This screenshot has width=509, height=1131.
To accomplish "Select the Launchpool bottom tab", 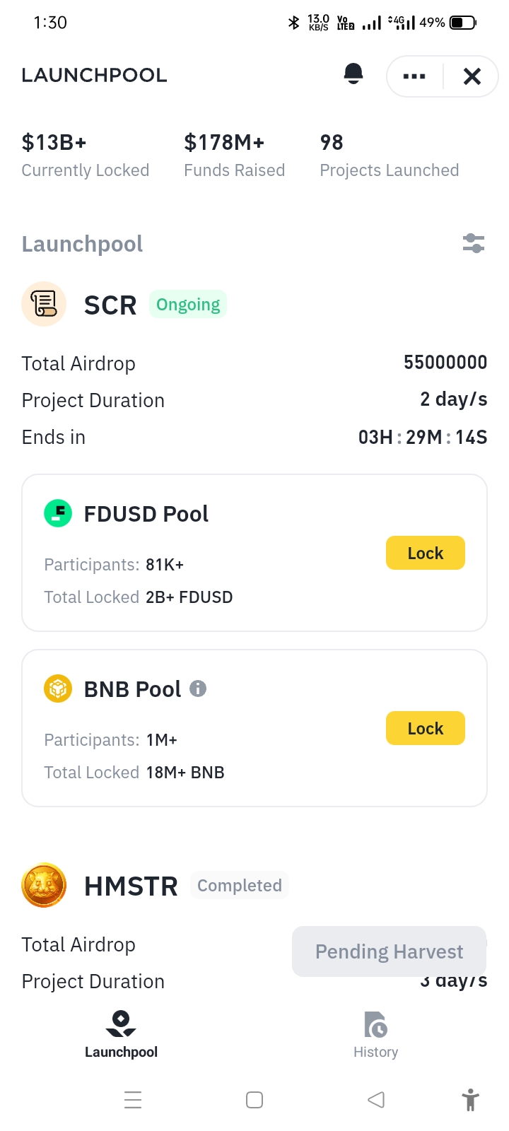I will click(121, 1035).
